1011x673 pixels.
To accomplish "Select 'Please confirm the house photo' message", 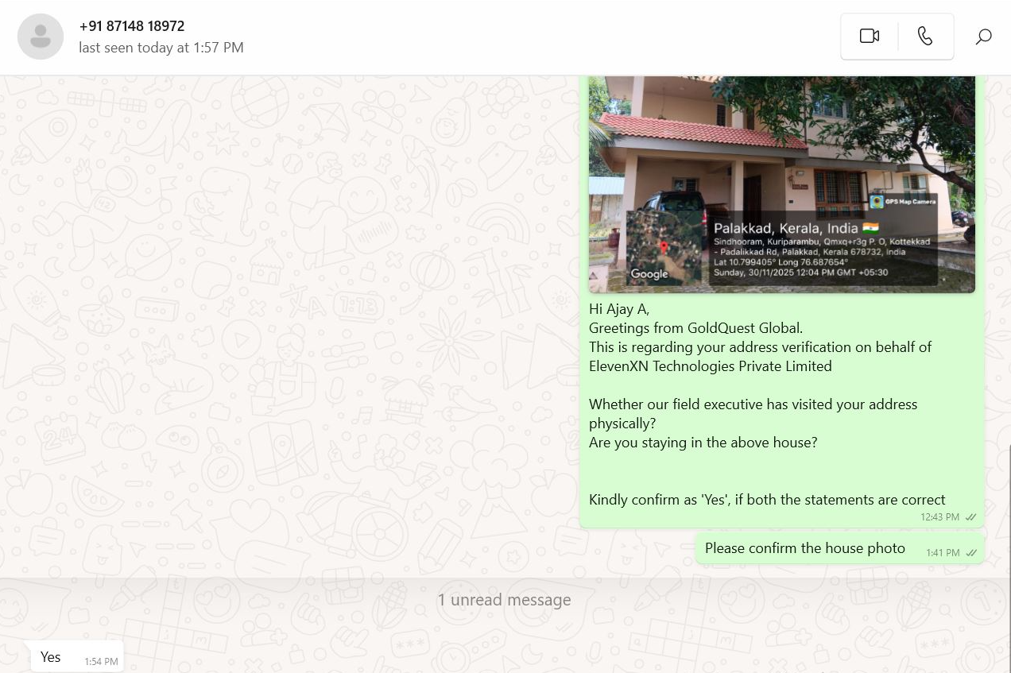I will (805, 548).
